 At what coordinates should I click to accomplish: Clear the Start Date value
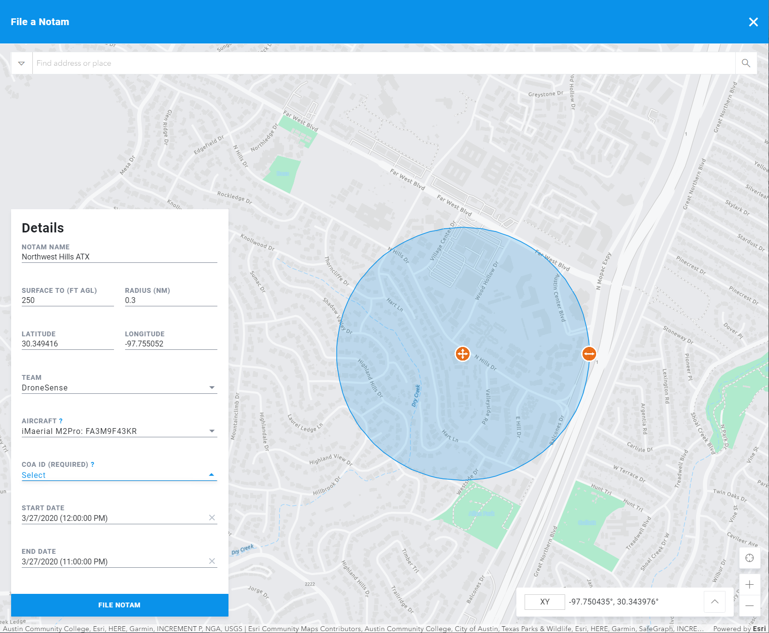[212, 518]
